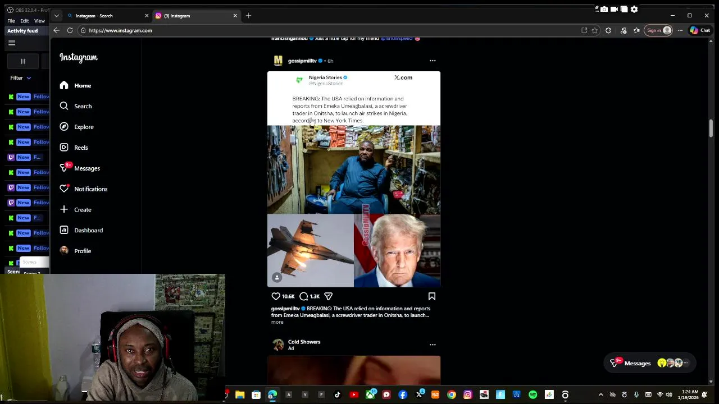Open the volume control in the system tray
The height and width of the screenshot is (404, 719).
click(x=669, y=395)
